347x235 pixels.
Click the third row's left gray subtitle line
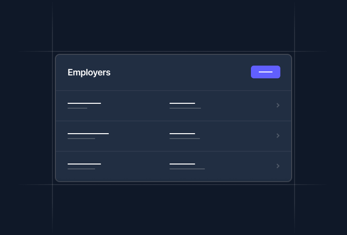81,169
